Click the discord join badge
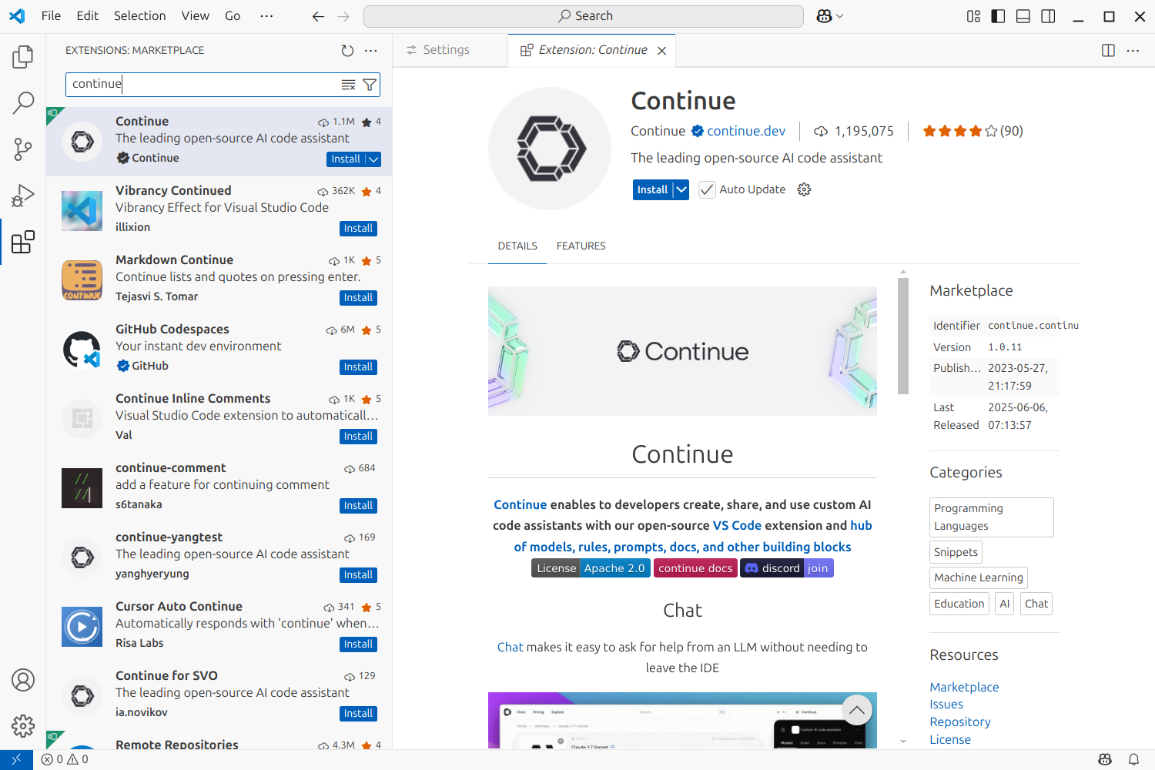The width and height of the screenshot is (1155, 770). (x=787, y=568)
